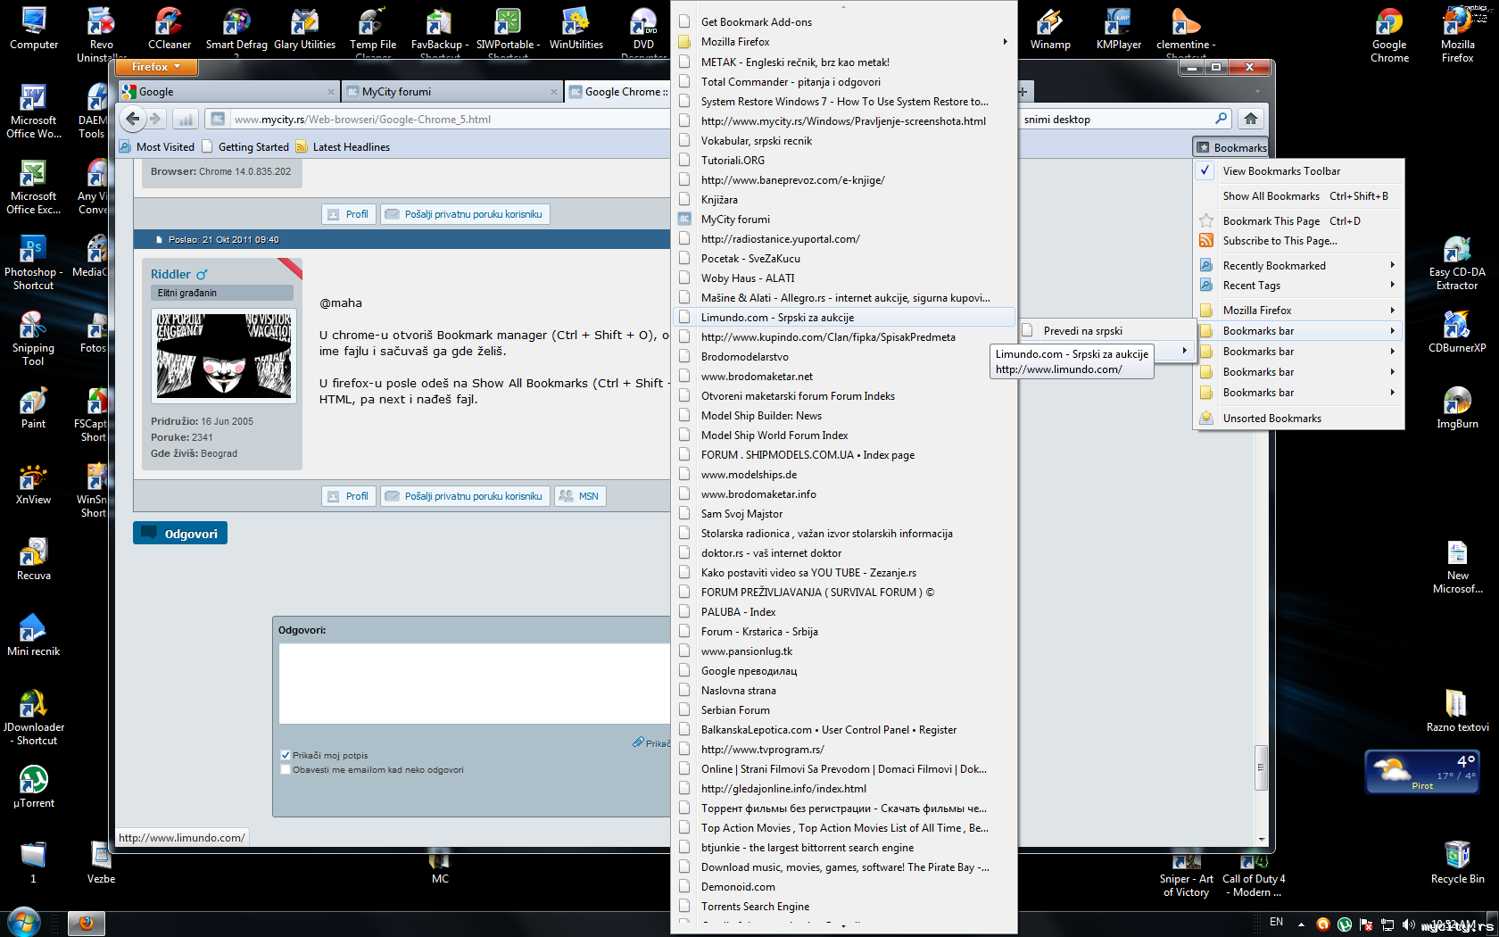The image size is (1499, 937).
Task: Click the Firefox home button
Action: [1251, 119]
